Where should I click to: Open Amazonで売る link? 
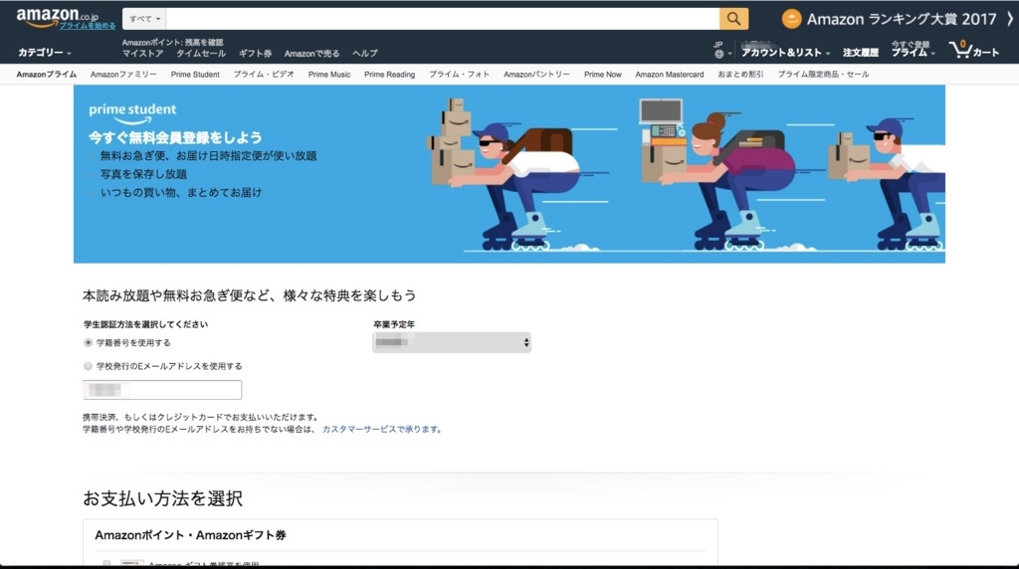tap(311, 54)
